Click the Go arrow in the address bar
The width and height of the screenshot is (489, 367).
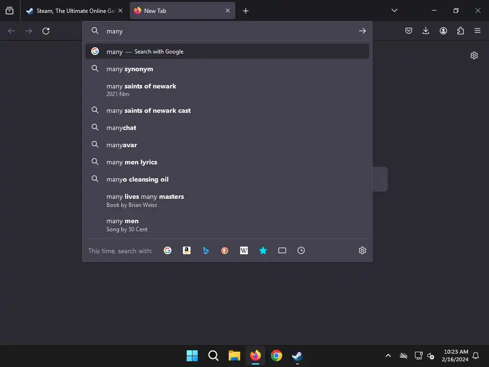[362, 31]
